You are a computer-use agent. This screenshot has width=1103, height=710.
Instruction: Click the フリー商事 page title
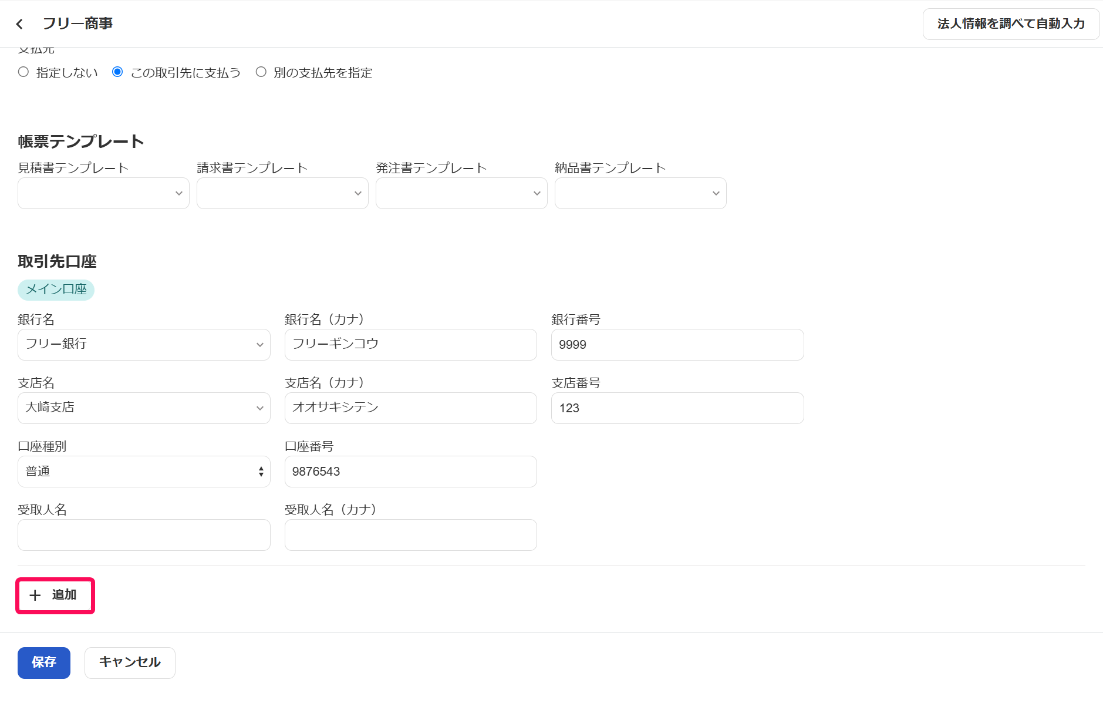(77, 23)
